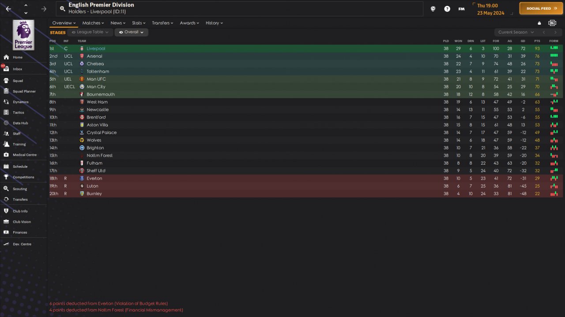Open Transfers in the left sidebar
This screenshot has height=317, width=565.
coord(20,199)
